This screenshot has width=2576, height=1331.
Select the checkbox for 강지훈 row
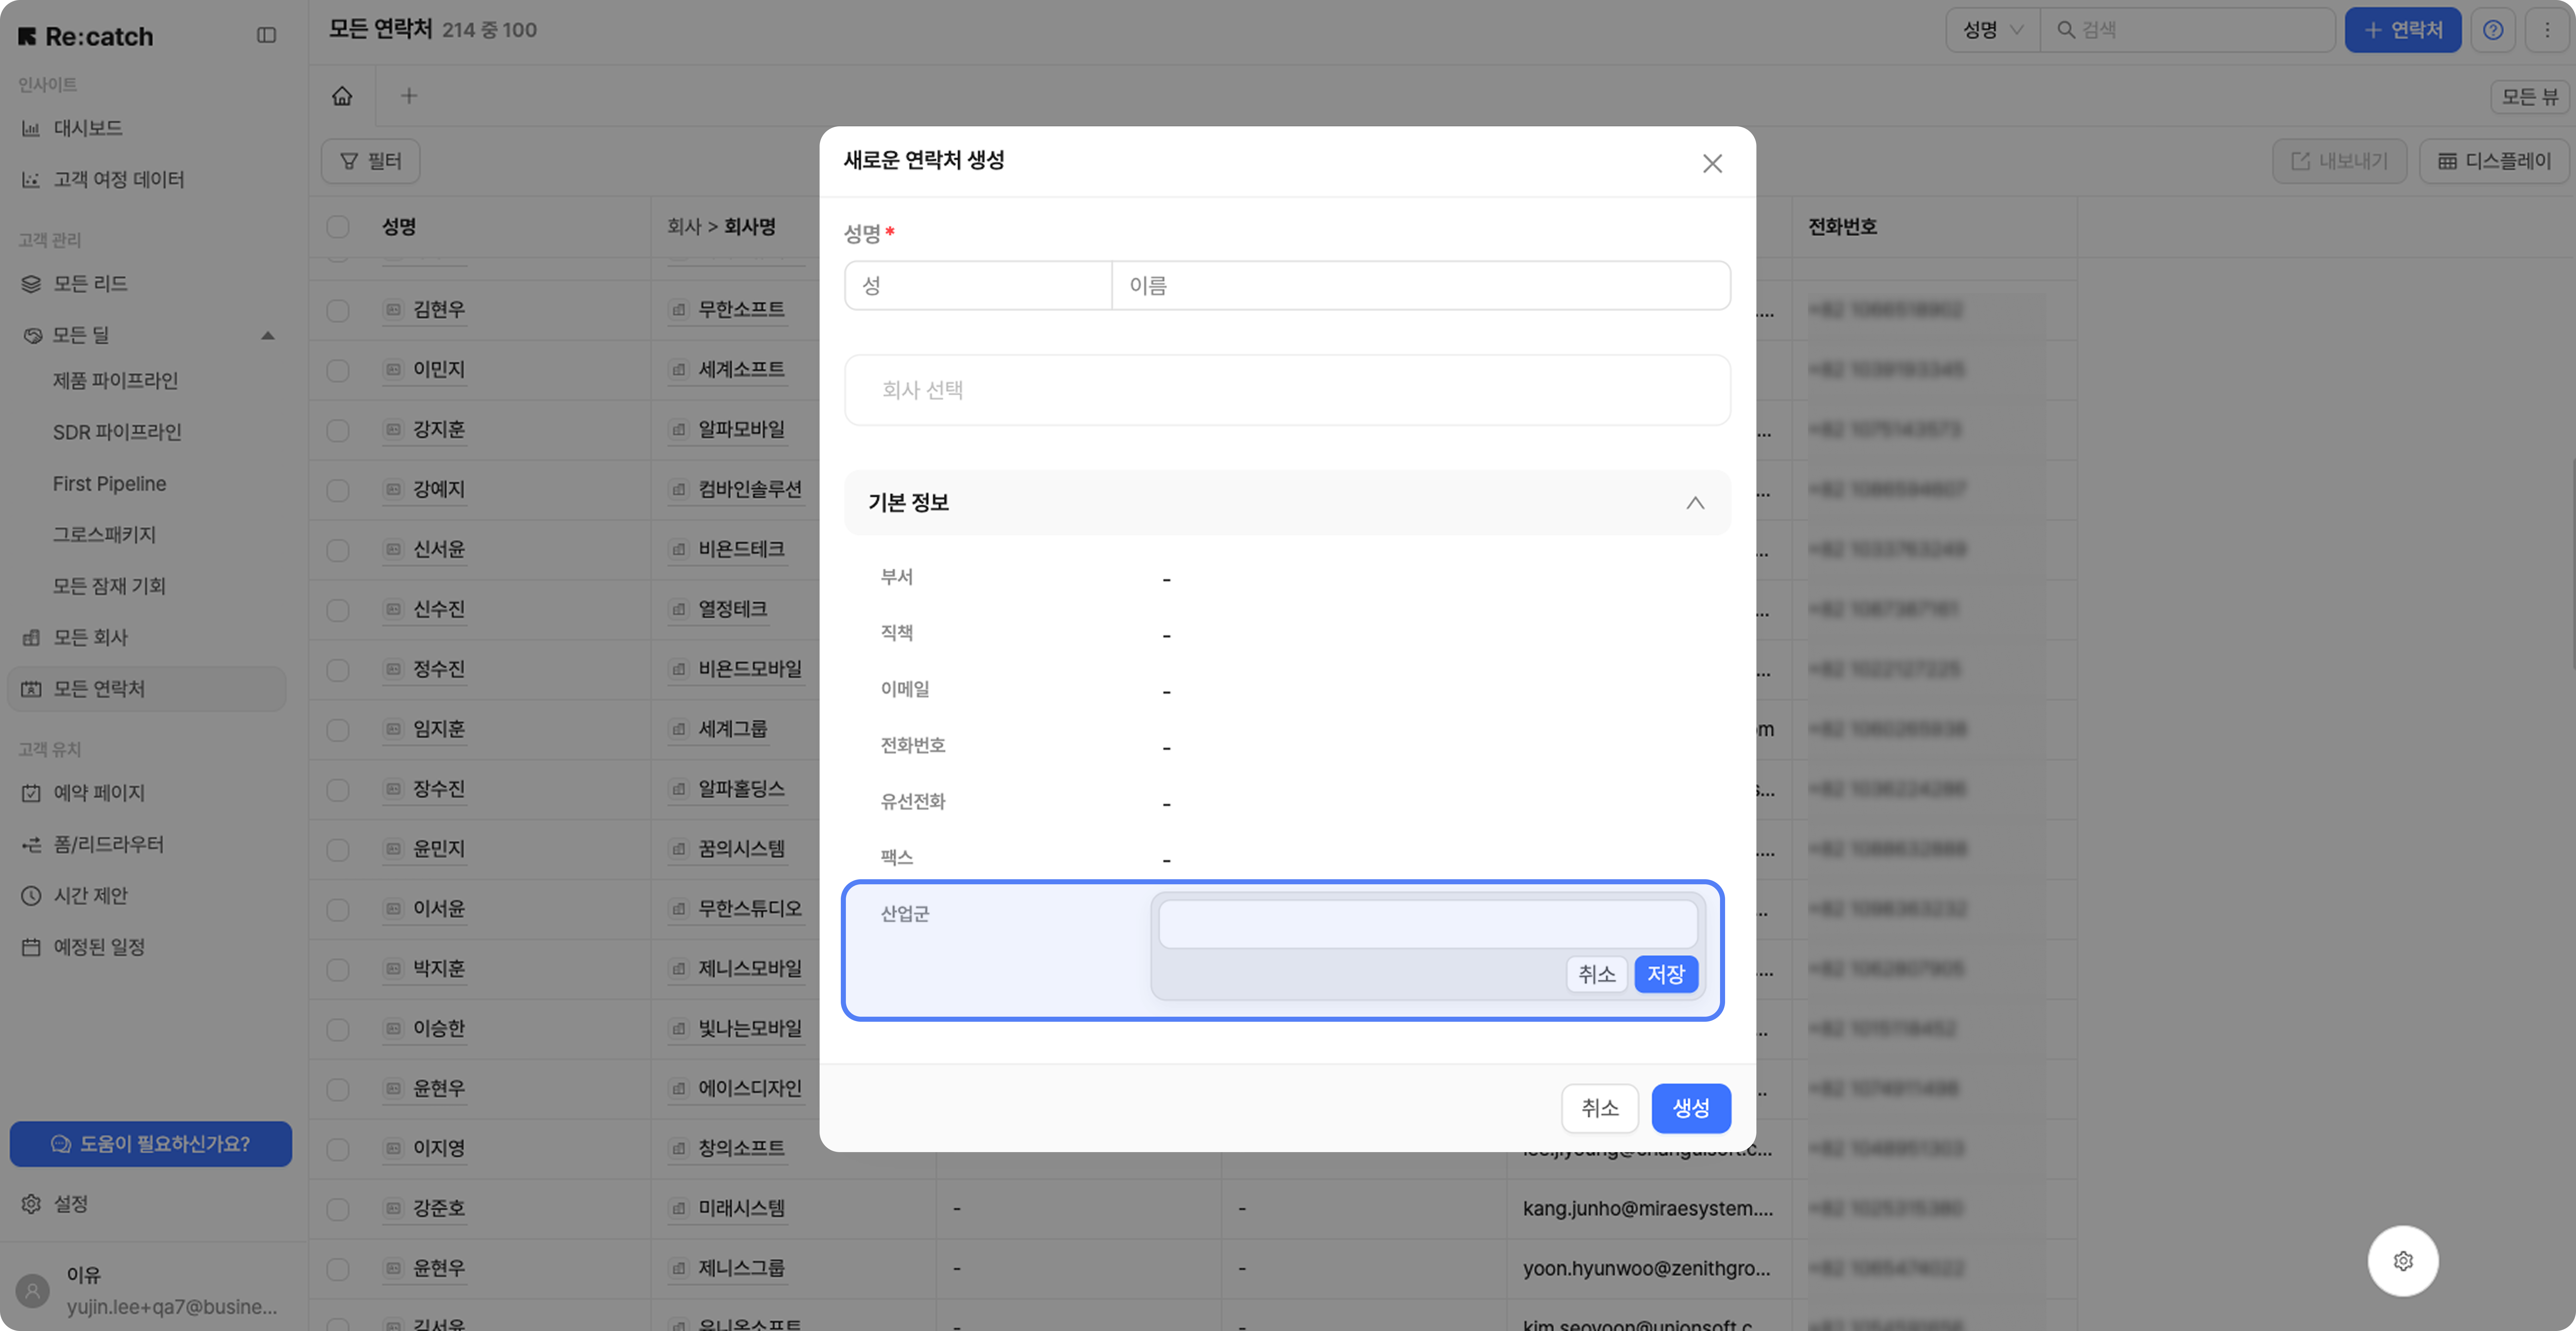(x=338, y=430)
